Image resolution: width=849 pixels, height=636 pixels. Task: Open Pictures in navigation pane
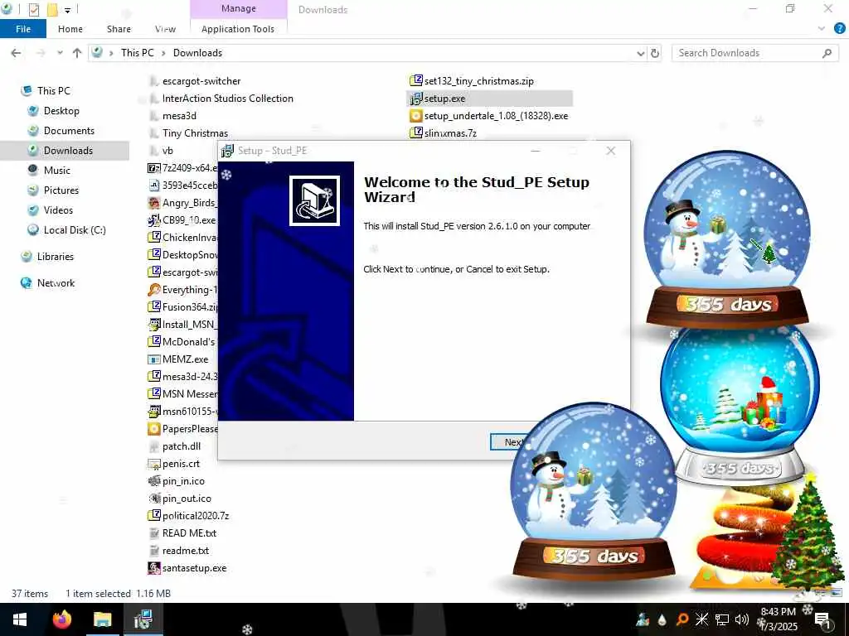[x=61, y=190]
